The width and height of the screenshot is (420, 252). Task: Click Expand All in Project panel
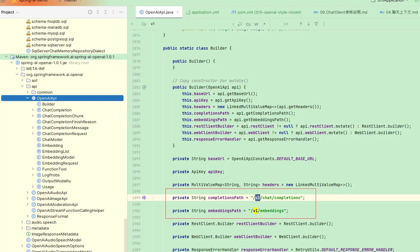click(x=98, y=12)
